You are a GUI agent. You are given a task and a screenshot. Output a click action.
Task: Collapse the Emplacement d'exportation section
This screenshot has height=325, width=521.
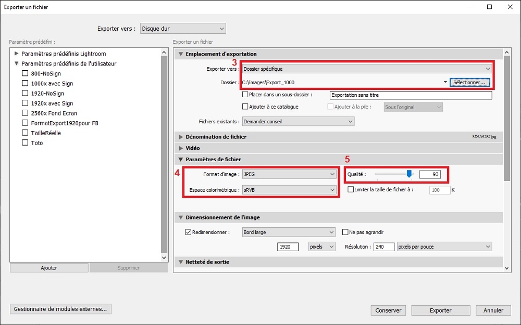click(181, 54)
